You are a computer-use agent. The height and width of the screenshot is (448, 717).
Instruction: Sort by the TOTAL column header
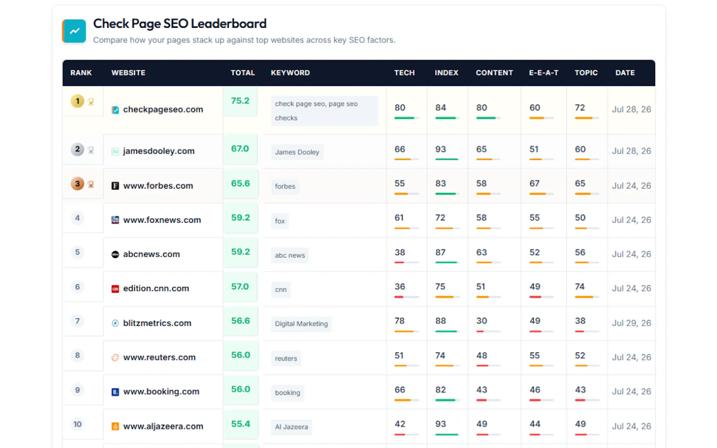[243, 73]
